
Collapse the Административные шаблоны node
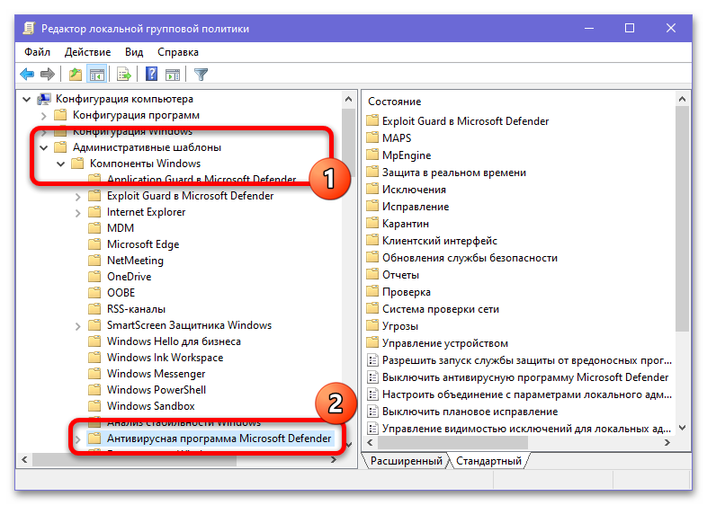tap(44, 147)
